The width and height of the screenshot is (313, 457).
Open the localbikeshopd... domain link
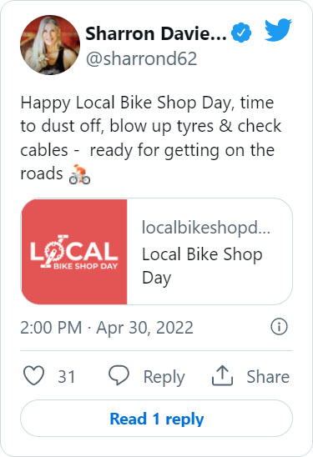point(206,227)
